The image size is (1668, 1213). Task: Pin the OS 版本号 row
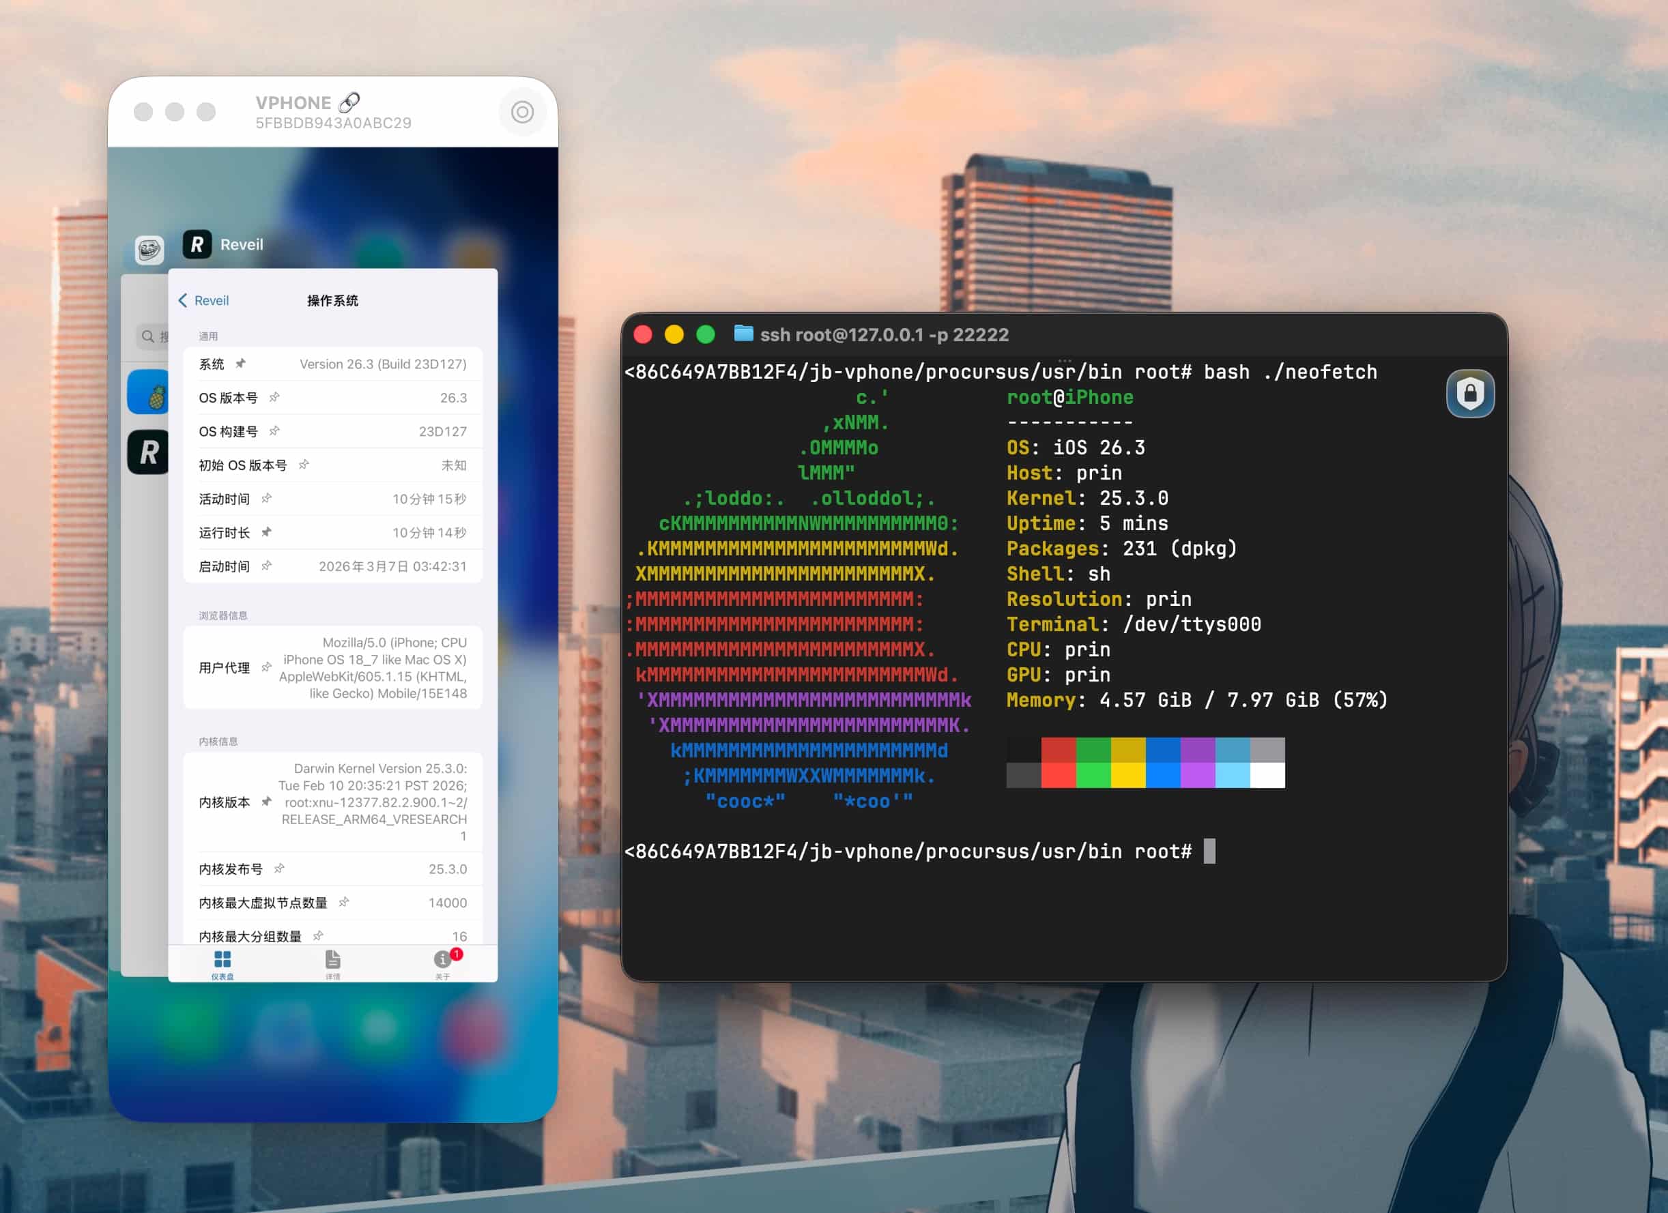coord(274,397)
